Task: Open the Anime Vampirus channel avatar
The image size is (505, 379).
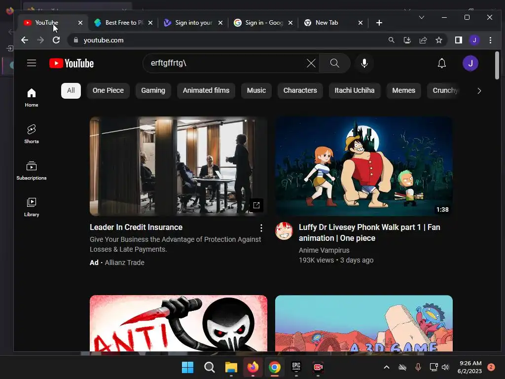Action: (284, 231)
